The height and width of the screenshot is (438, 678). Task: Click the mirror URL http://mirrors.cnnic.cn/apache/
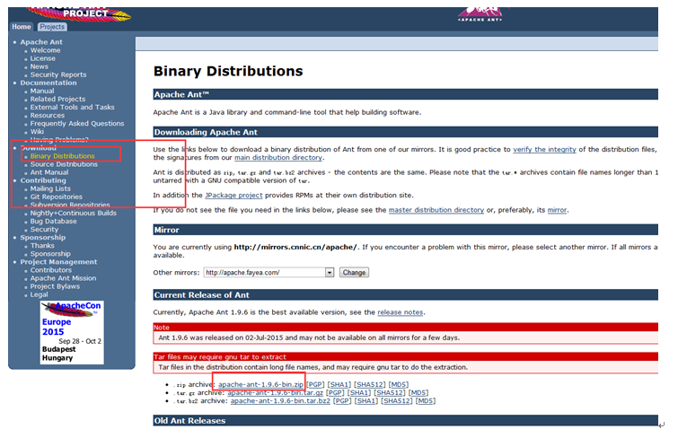pos(295,248)
